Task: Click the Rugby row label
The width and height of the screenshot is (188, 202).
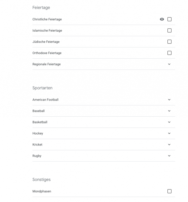Action: 37,156
